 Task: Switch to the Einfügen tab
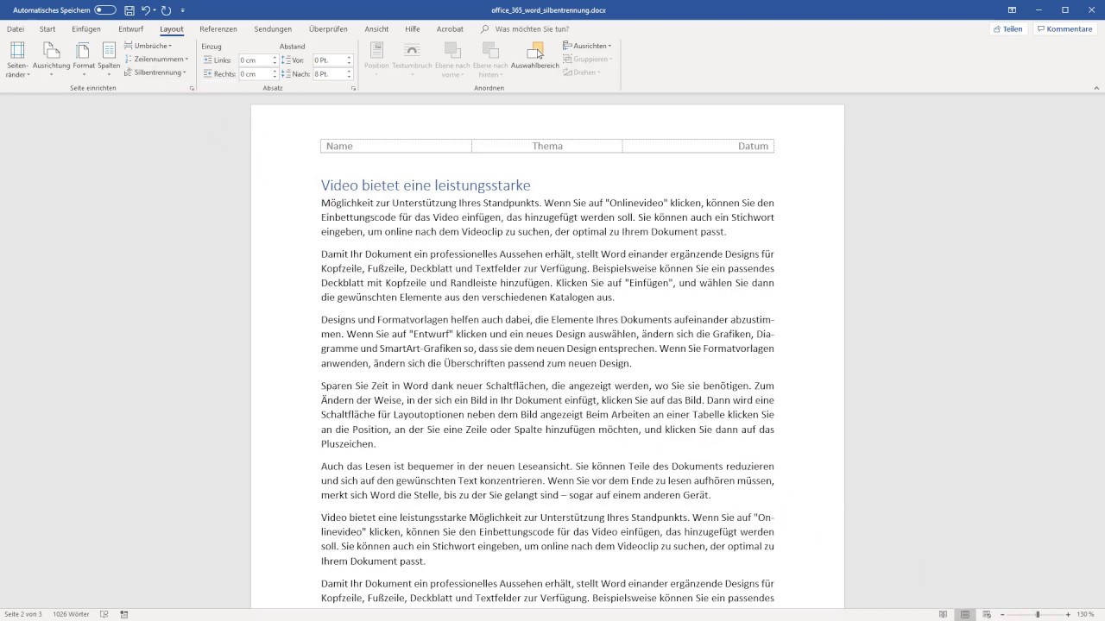click(x=86, y=29)
